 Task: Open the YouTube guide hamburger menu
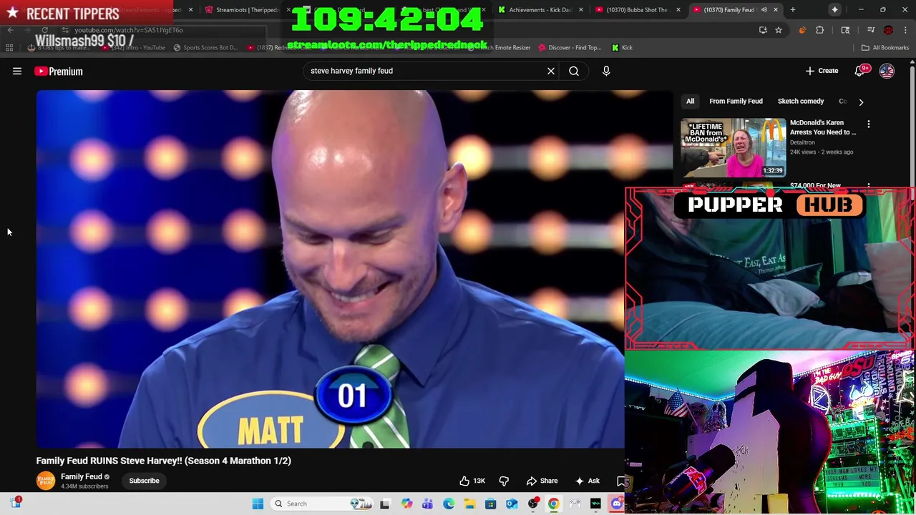click(x=17, y=71)
